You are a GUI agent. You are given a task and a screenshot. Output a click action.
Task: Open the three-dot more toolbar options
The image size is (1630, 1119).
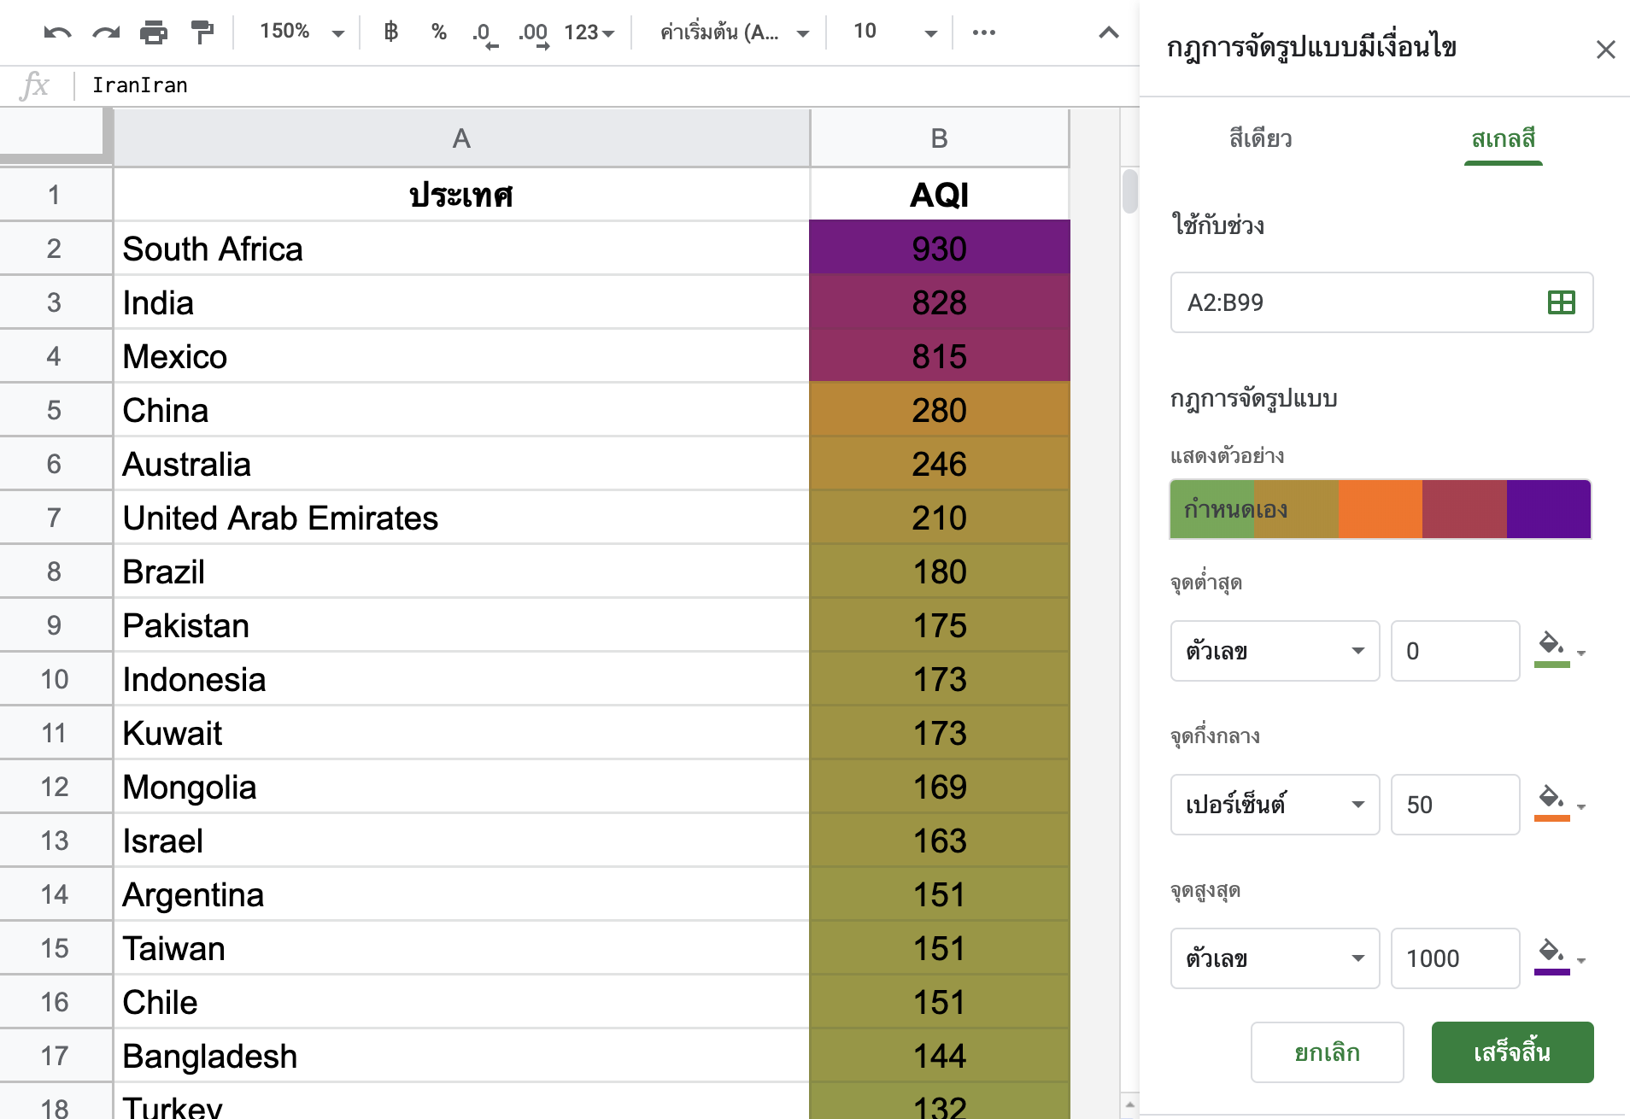[984, 32]
